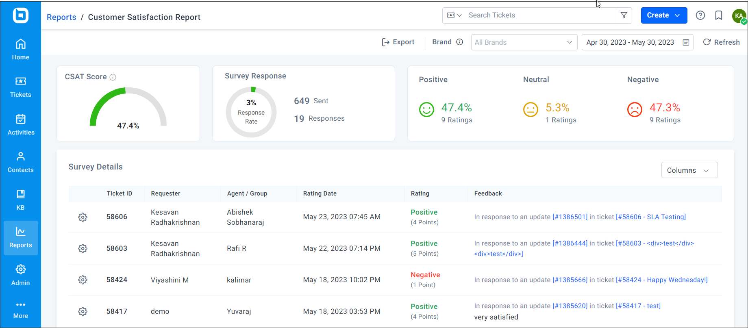
Task: Open update link #1385666
Action: point(570,280)
